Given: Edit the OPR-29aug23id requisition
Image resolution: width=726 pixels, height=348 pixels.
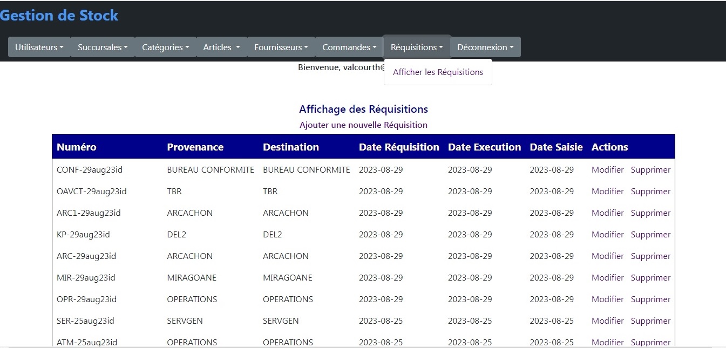Looking at the screenshot, I should [x=607, y=299].
